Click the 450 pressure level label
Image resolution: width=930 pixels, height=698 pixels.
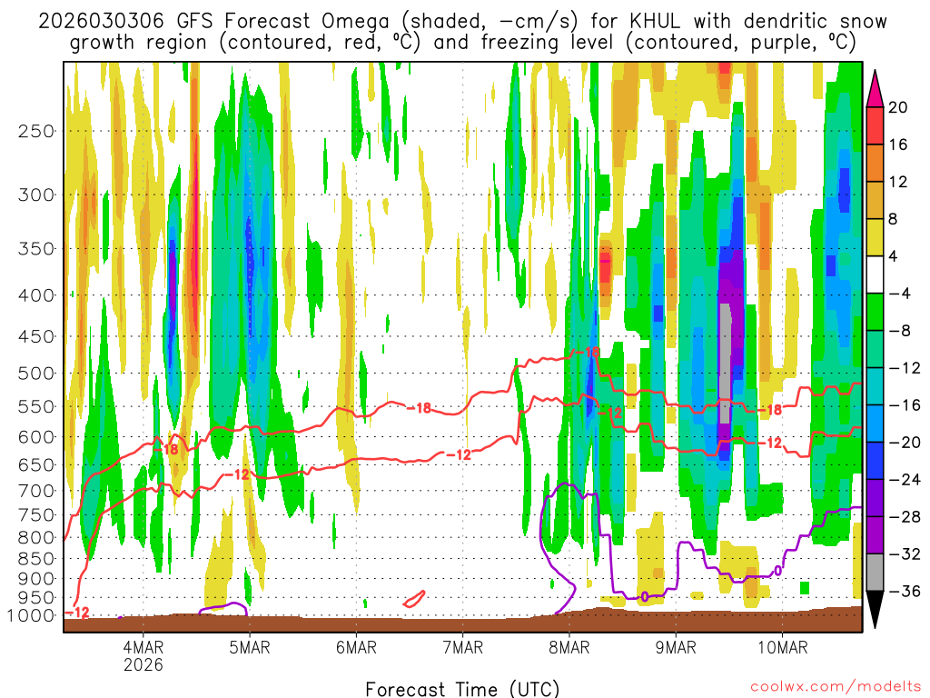pos(36,336)
